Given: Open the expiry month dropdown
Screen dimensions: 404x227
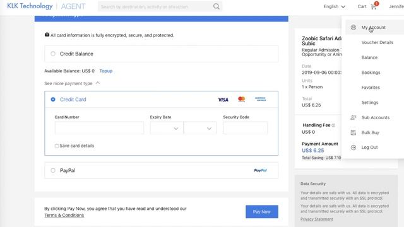Looking at the screenshot, I should (167, 128).
